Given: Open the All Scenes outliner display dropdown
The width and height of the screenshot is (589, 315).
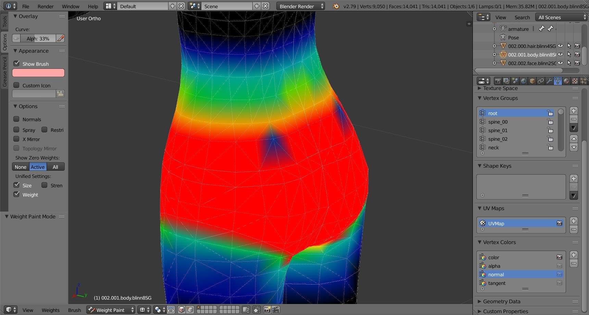Looking at the screenshot, I should (x=562, y=17).
